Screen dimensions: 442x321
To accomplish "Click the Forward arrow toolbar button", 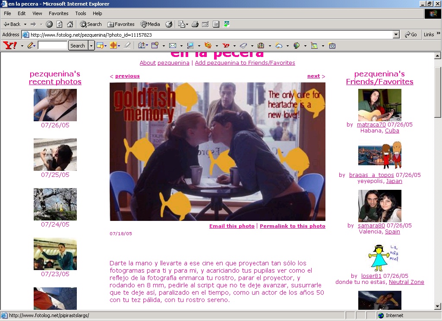I will click(33, 24).
